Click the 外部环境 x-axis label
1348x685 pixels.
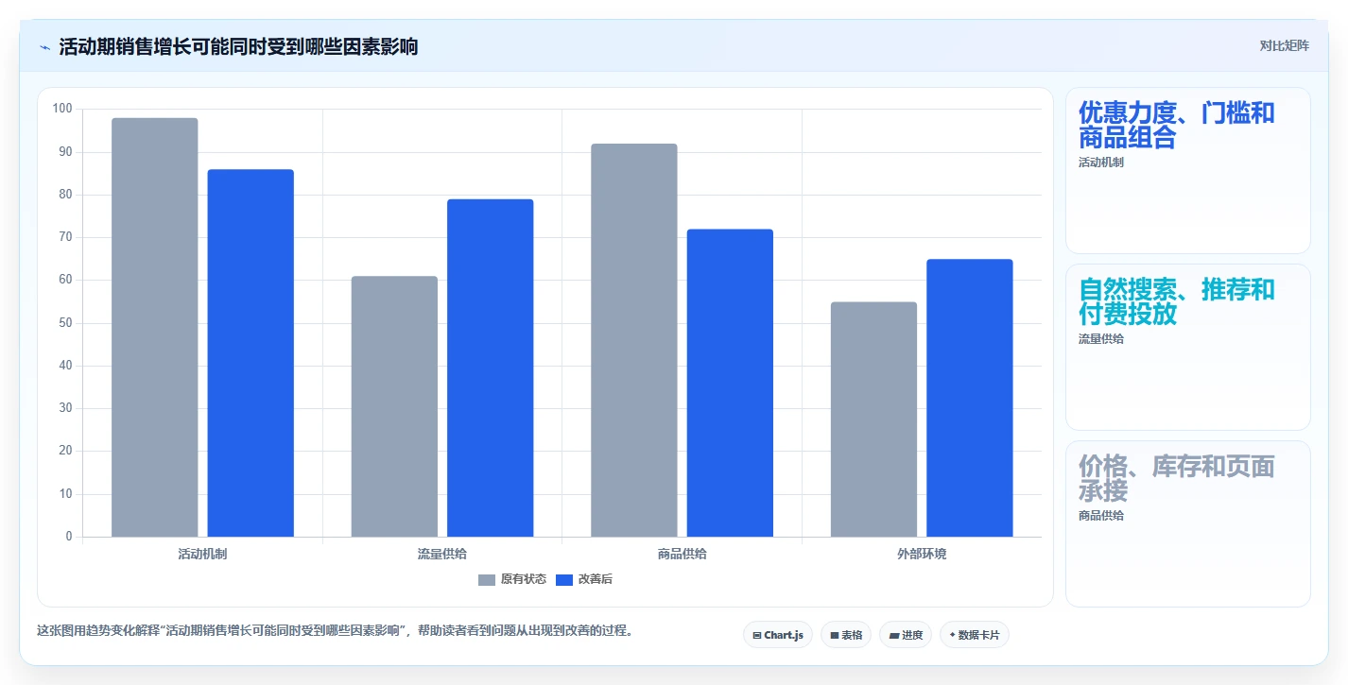click(922, 554)
